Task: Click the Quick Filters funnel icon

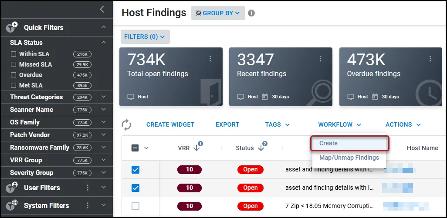Action: (x=12, y=27)
